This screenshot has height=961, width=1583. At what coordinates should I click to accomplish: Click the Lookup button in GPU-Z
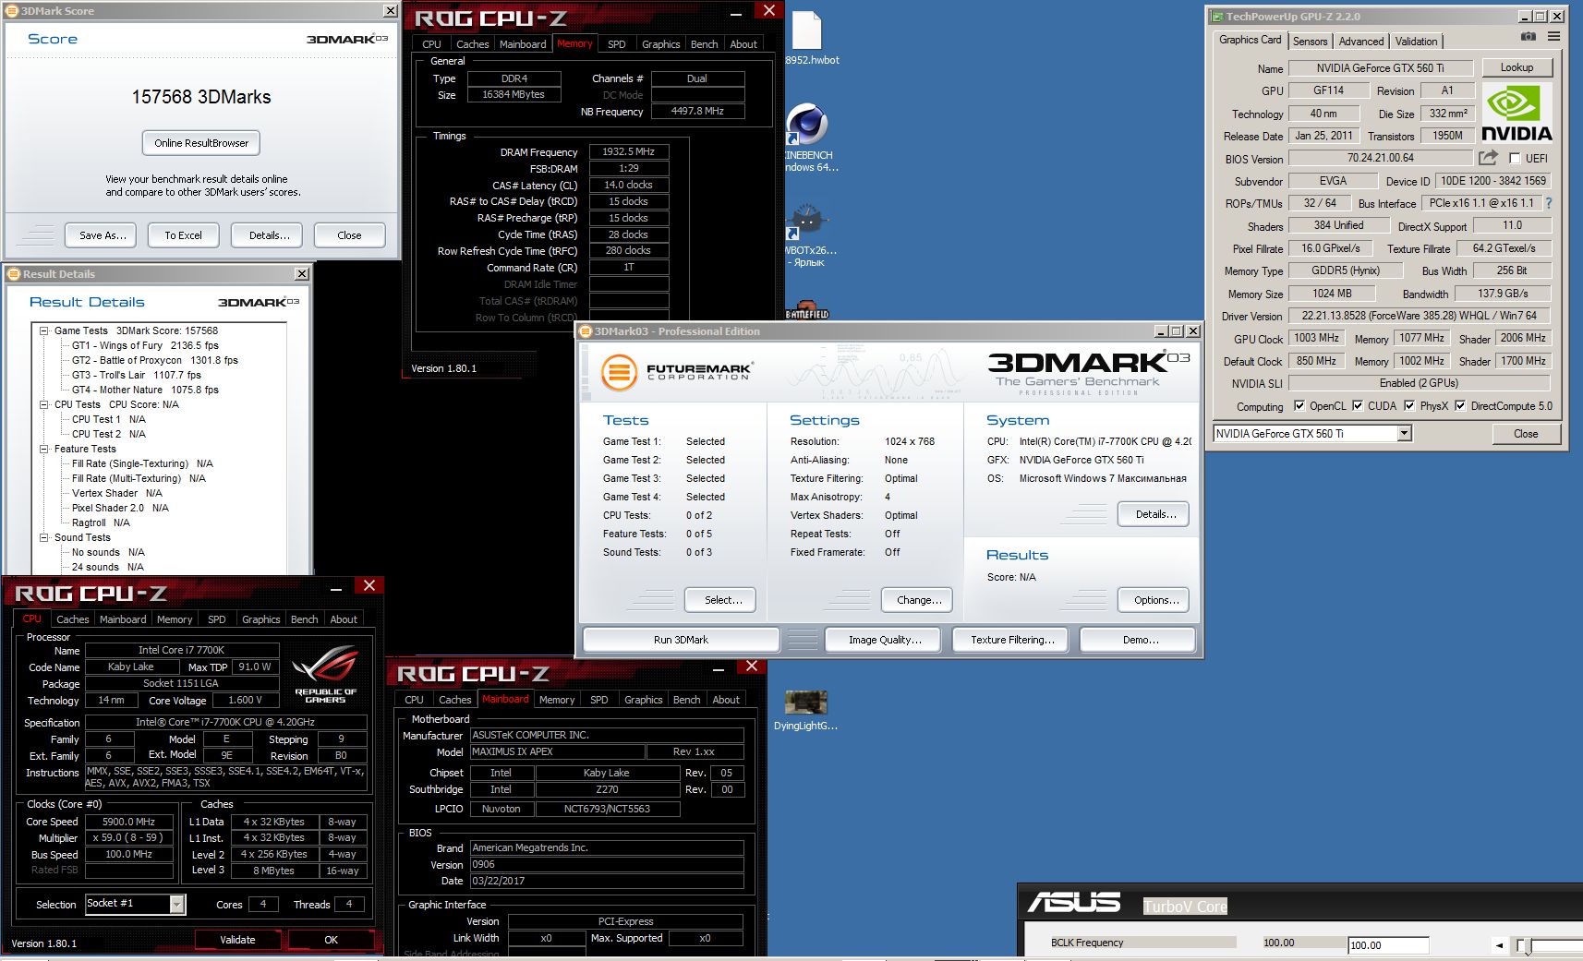tap(1517, 67)
